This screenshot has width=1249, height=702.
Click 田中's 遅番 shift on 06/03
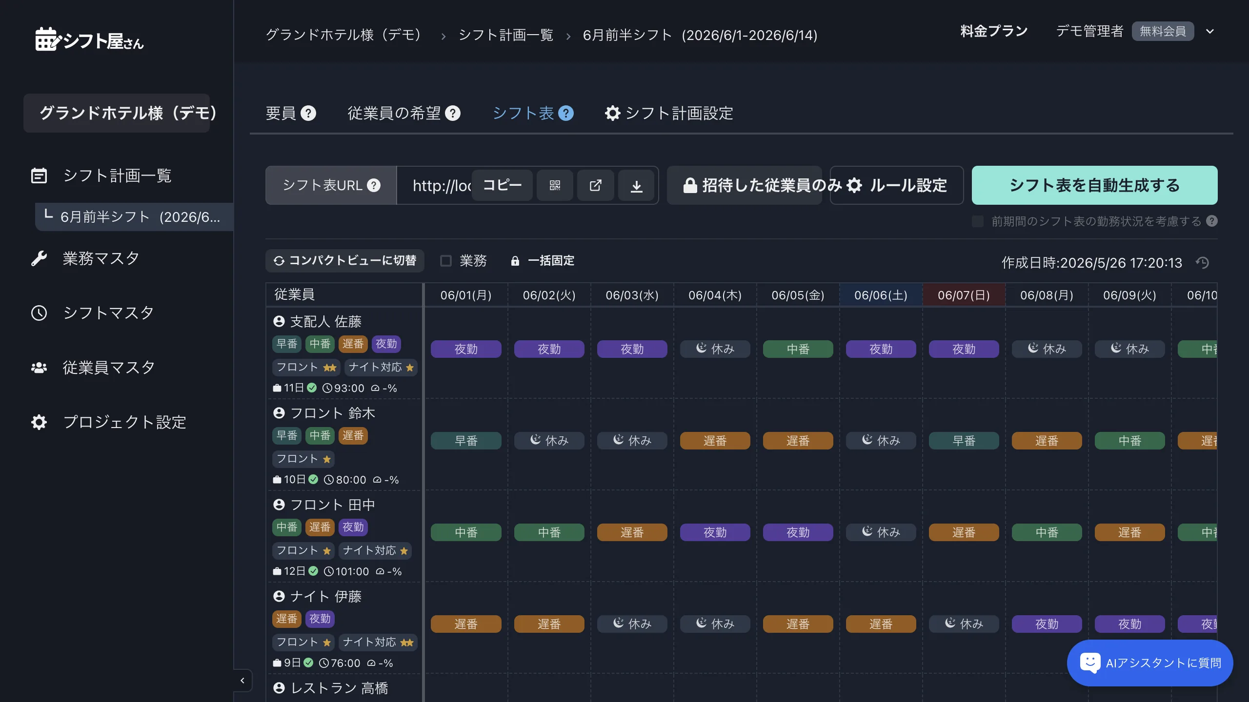632,532
